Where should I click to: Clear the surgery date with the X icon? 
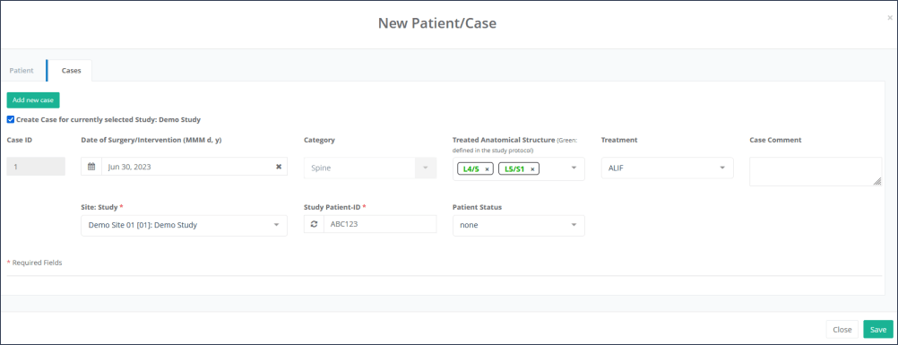click(279, 167)
